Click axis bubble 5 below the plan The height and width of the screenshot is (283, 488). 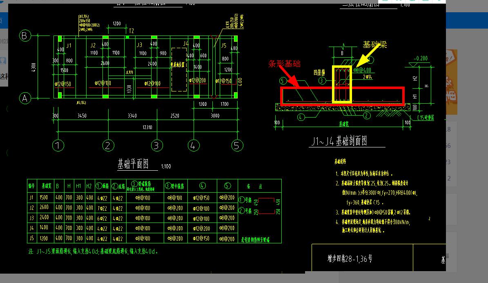[x=237, y=145]
